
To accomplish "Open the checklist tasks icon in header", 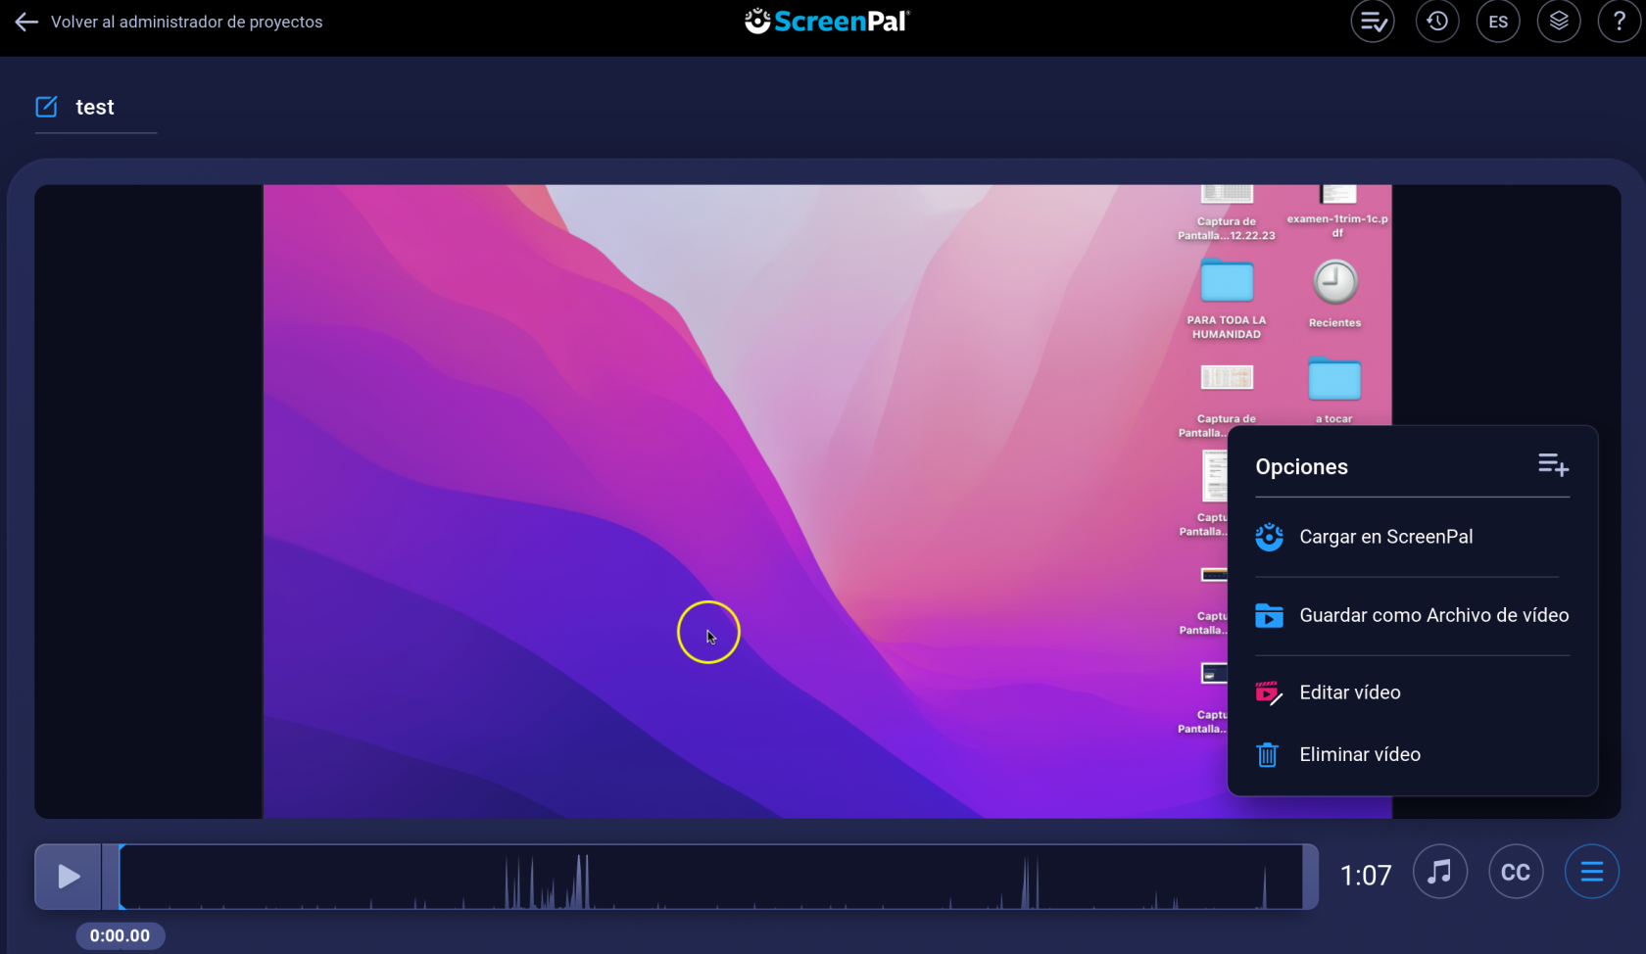I will (x=1373, y=22).
